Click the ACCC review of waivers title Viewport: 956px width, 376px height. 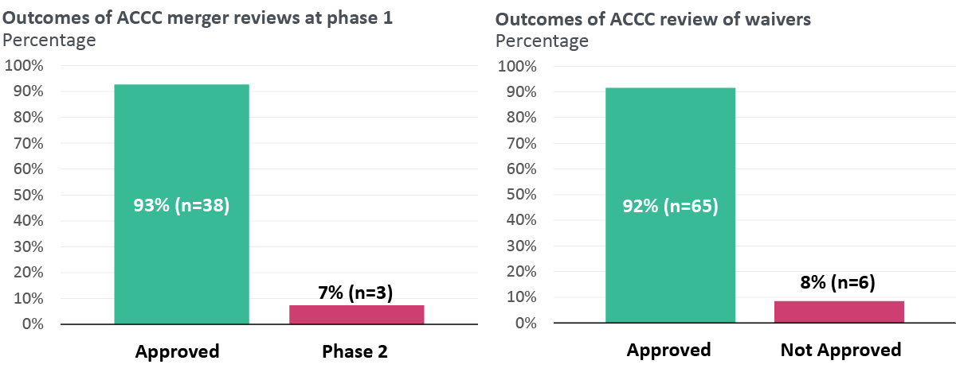(x=653, y=19)
